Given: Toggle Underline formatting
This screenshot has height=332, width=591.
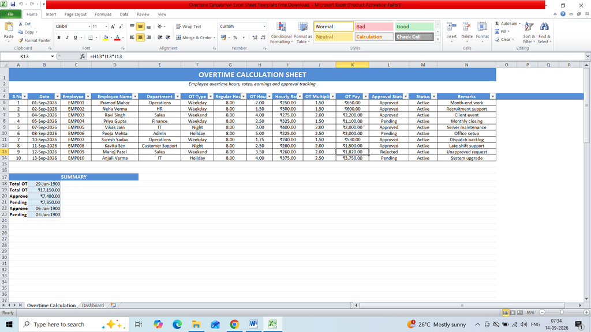Looking at the screenshot, I should click(x=76, y=37).
